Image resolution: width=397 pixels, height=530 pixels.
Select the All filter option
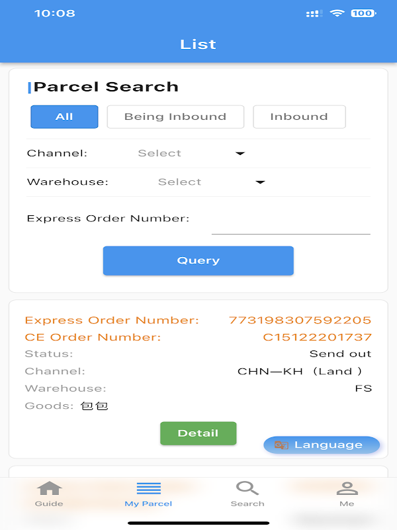pyautogui.click(x=64, y=117)
